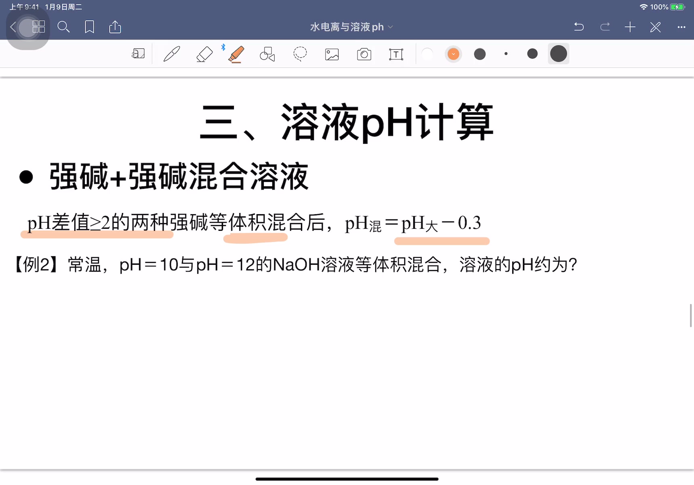Tap the Wi-Fi status icon
The image size is (694, 485).
tap(644, 7)
